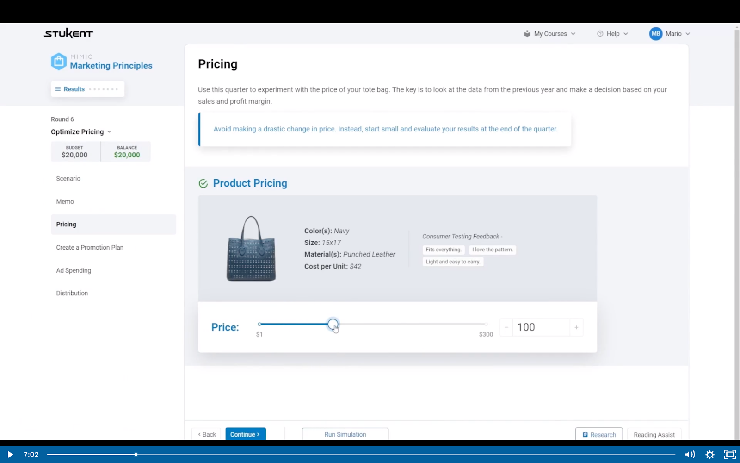Click the 'Cost per Unit: $42' text
The width and height of the screenshot is (740, 463).
[x=333, y=267]
